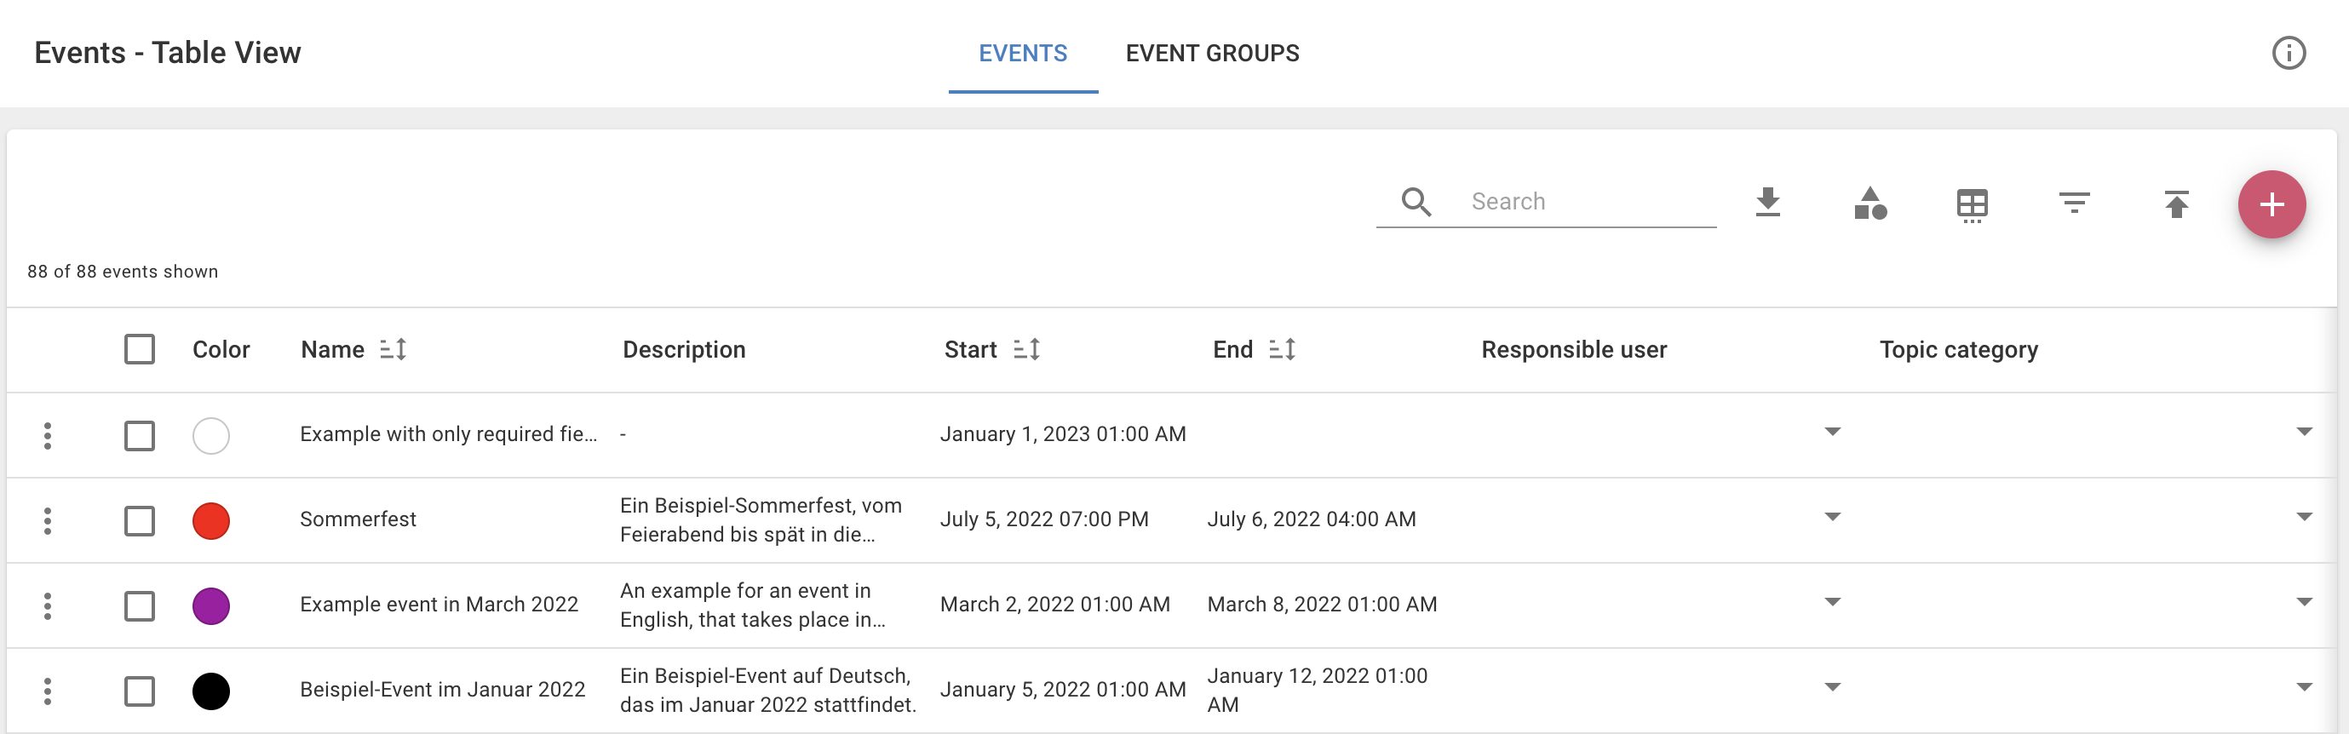Switch to the EVENT GROUPS tab
Image resolution: width=2349 pixels, height=734 pixels.
coord(1212,53)
